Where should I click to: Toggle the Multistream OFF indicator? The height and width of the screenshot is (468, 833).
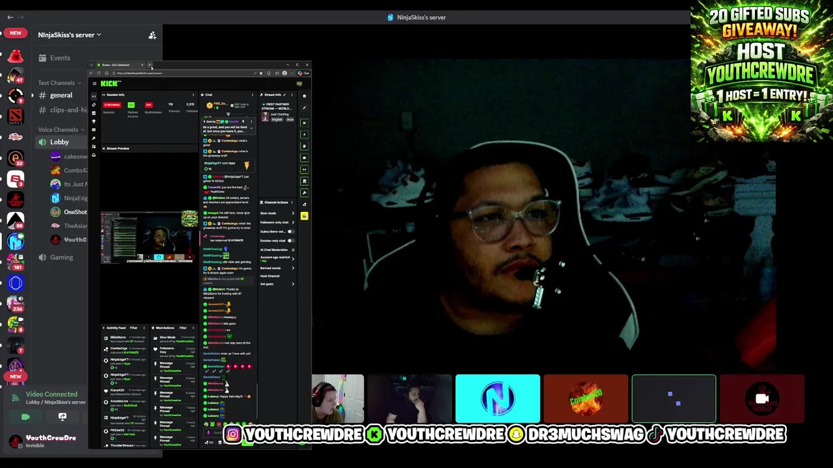[x=148, y=105]
